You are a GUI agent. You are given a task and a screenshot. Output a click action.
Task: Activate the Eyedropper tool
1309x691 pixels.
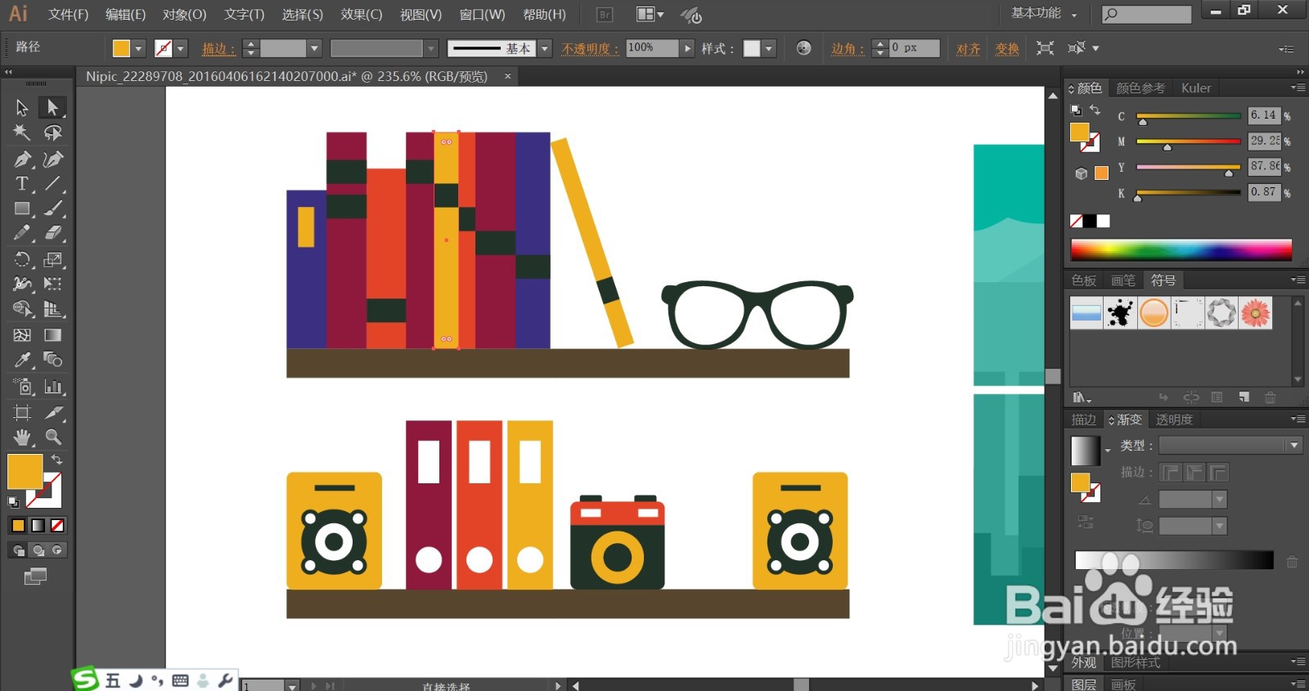[22, 360]
